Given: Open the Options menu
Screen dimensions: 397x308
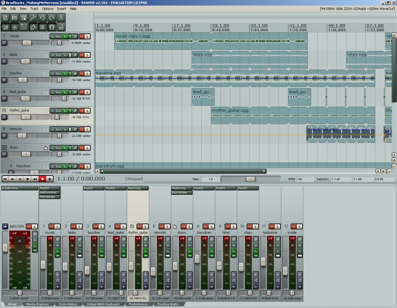Looking at the screenshot, I should (x=48, y=9).
